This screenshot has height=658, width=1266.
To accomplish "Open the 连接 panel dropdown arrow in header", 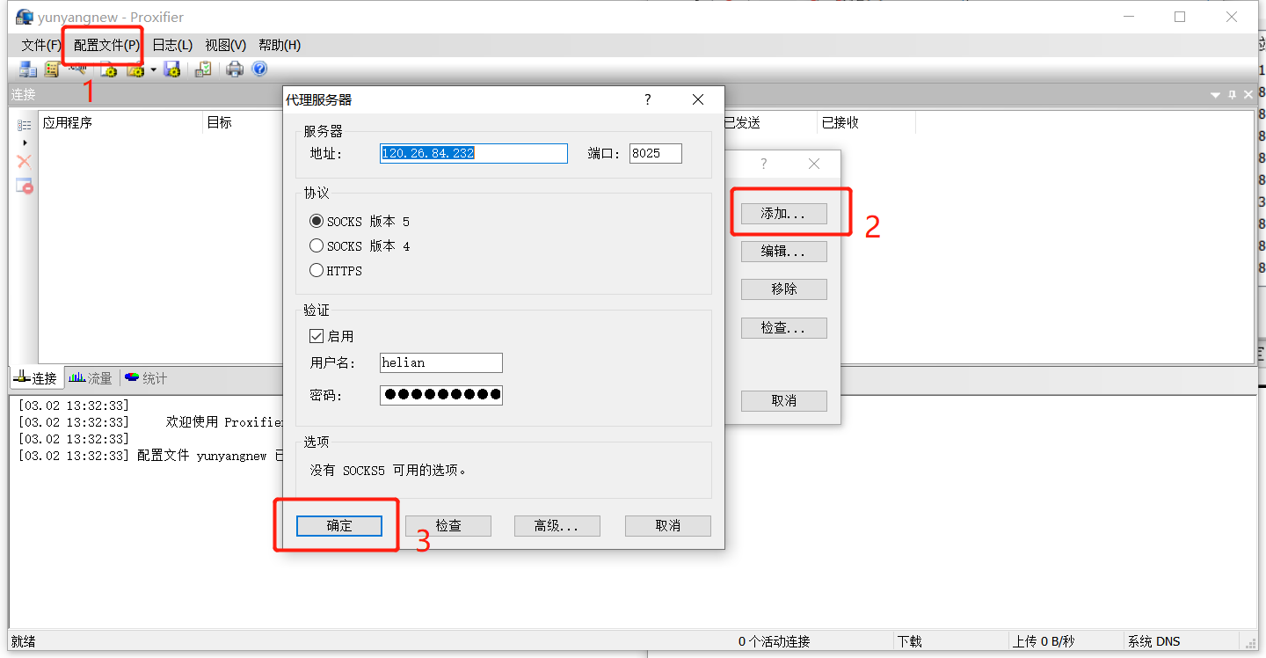I will [x=1215, y=95].
